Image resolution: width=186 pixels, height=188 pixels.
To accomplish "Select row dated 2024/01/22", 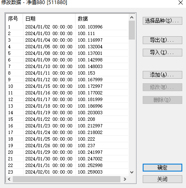I will click(67, 119).
